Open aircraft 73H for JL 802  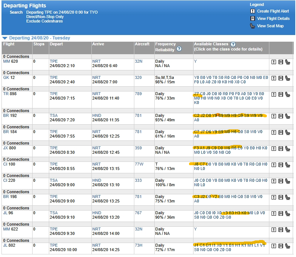pos(138,245)
